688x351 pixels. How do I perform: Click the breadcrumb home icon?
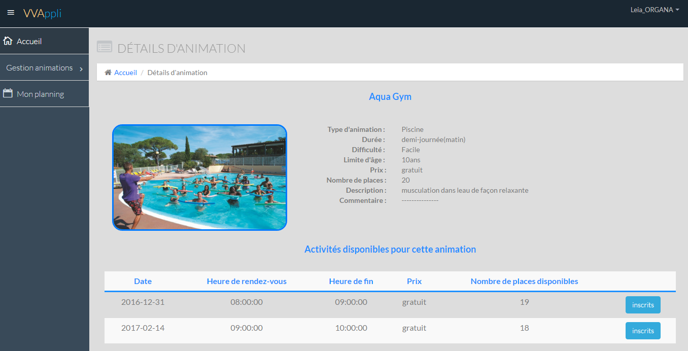[x=108, y=73]
